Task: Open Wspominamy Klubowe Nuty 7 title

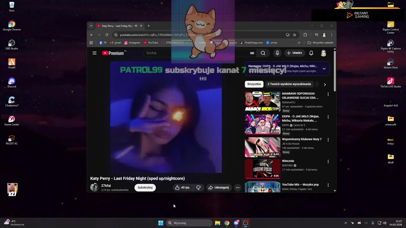Action: [302, 139]
